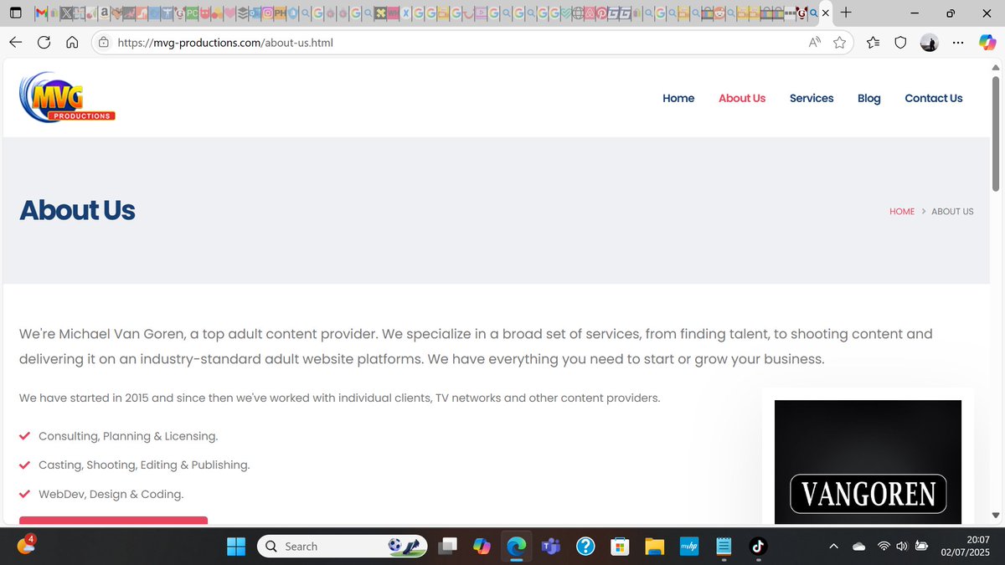Click the ABOUT US breadcrumb text
Image resolution: width=1005 pixels, height=565 pixels.
pos(952,212)
